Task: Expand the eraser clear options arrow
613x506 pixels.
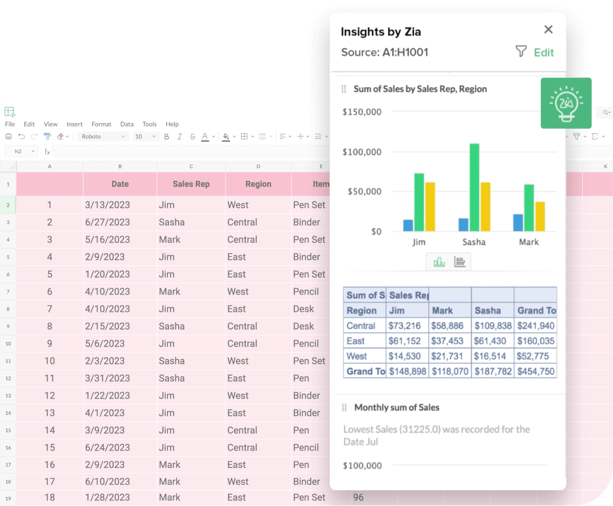Action: (x=68, y=137)
